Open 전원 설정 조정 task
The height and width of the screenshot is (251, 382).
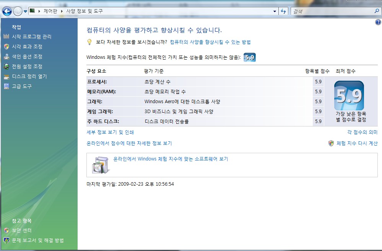point(27,66)
